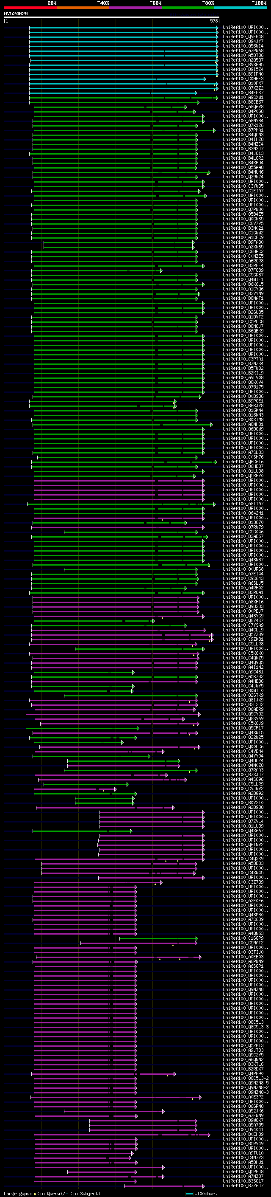Click the red 20% identity legend segment
The width and height of the screenshot is (271, 1197).
click(x=30, y=8)
